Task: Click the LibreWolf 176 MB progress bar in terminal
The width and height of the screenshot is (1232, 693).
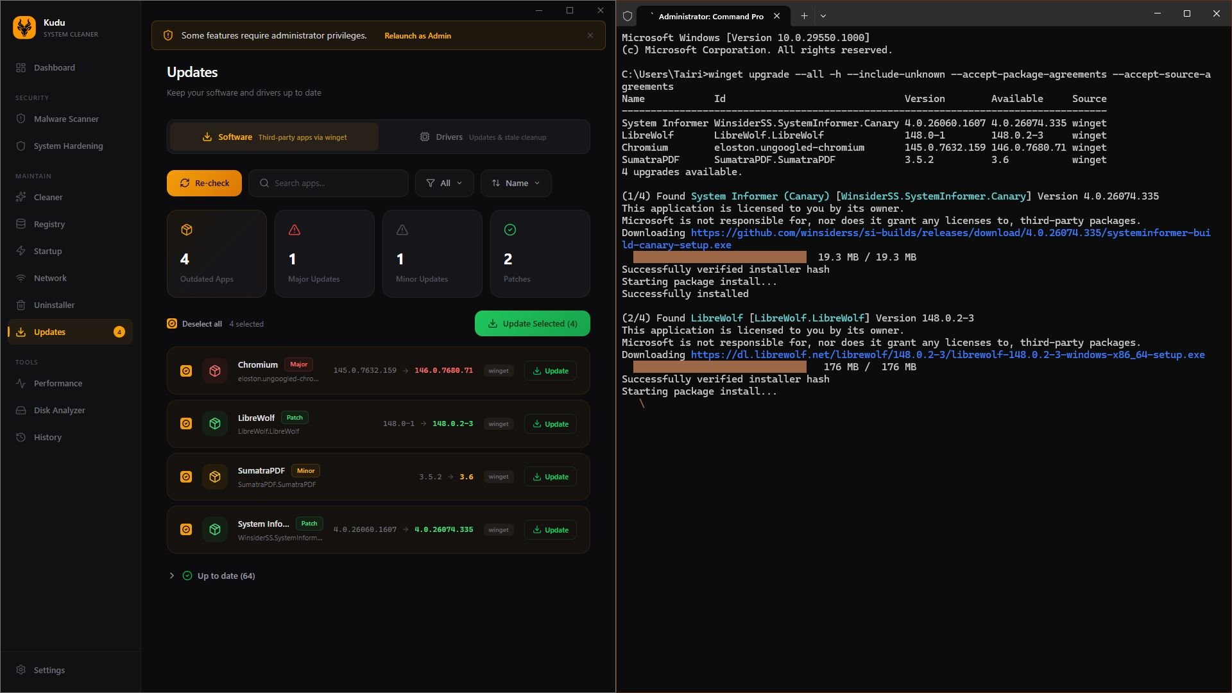Action: pos(720,367)
